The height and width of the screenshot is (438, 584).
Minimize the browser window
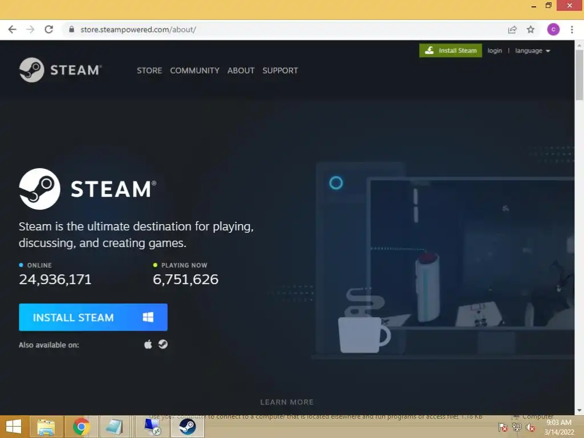tap(534, 6)
